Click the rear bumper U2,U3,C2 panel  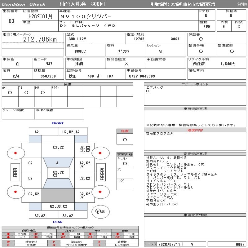coord(58,206)
